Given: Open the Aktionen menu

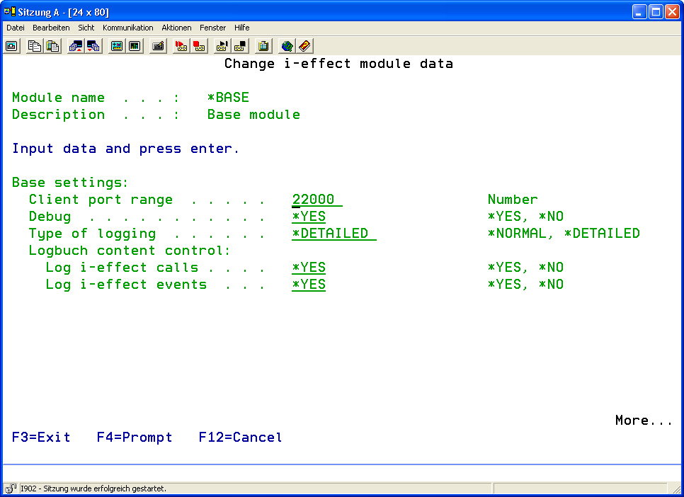Looking at the screenshot, I should (176, 28).
